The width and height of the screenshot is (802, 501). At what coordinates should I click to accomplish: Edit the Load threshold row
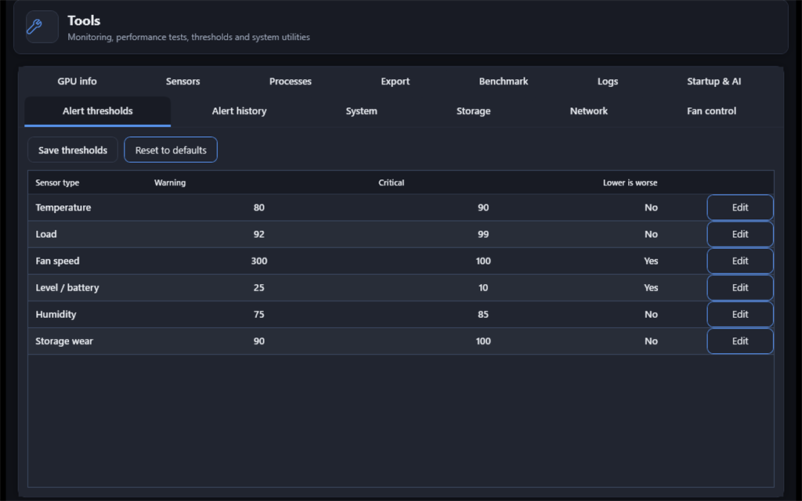pyautogui.click(x=740, y=234)
